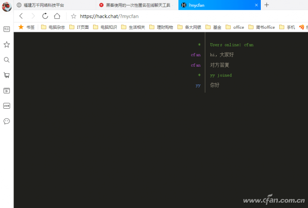
Task: Click the 对方答复 chat message
Action: pos(219,65)
